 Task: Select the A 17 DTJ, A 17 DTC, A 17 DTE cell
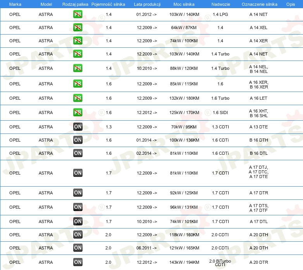(258, 172)
